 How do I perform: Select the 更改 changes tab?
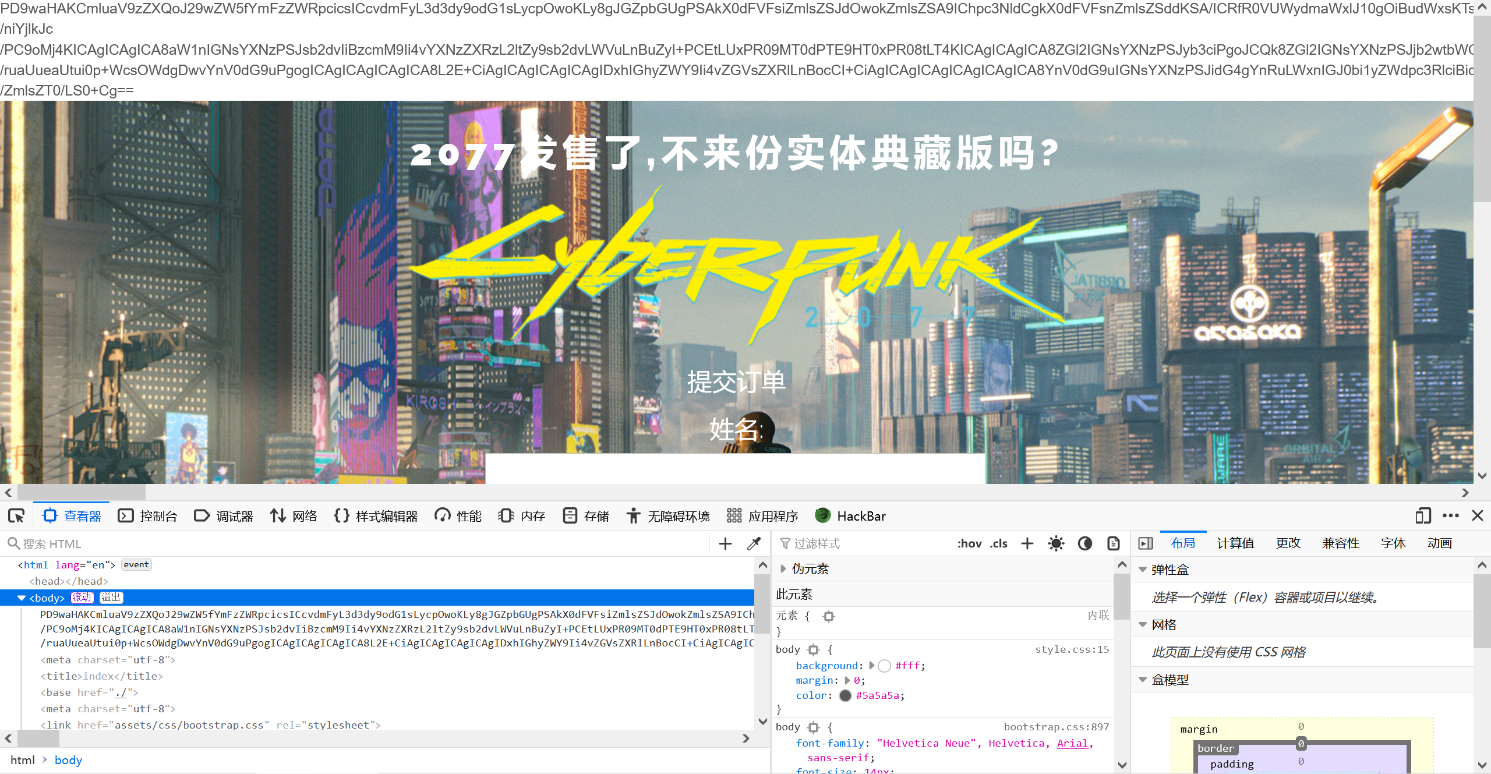point(1288,543)
